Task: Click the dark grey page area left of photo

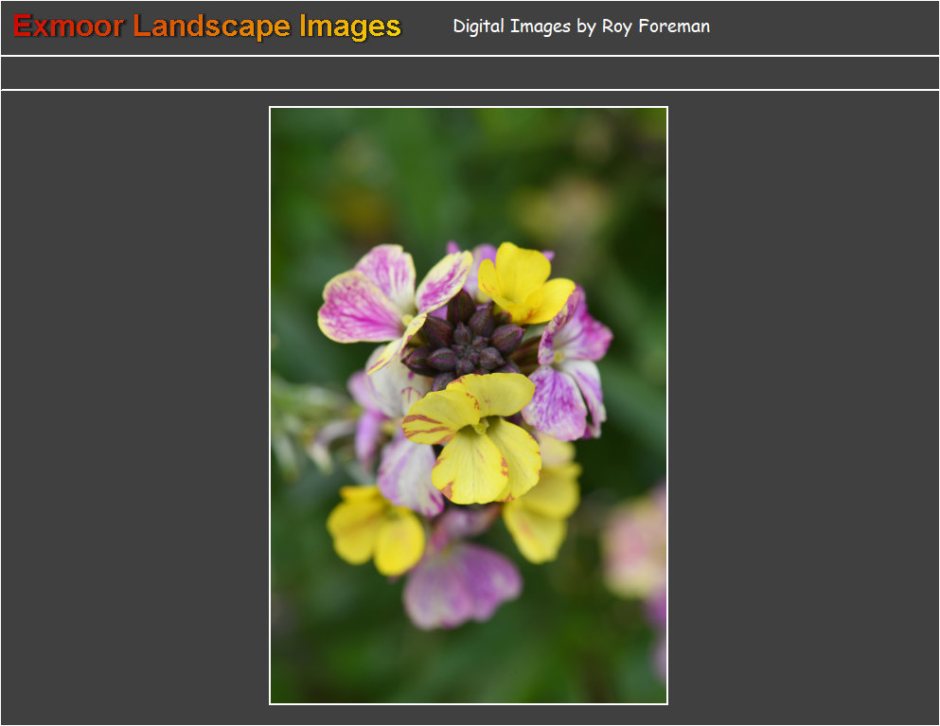Action: point(134,407)
